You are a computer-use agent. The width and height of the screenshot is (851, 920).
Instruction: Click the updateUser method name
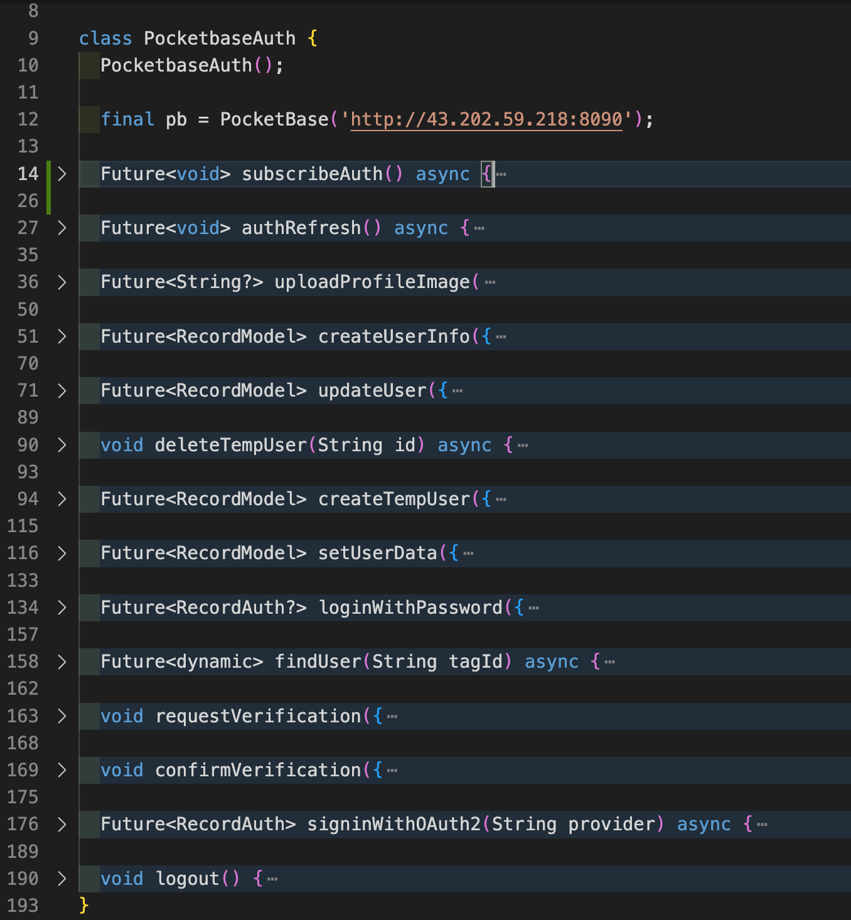tap(372, 390)
